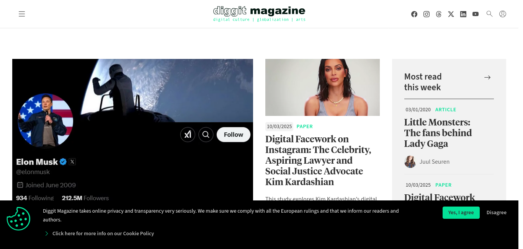The height and width of the screenshot is (249, 523).
Task: Open the Instagram icon in header
Action: (427, 14)
